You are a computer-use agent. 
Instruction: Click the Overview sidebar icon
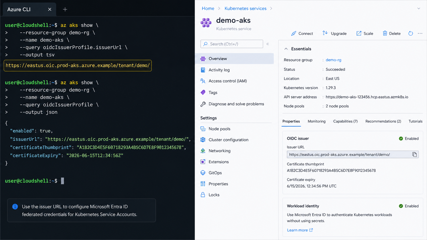pos(203,59)
